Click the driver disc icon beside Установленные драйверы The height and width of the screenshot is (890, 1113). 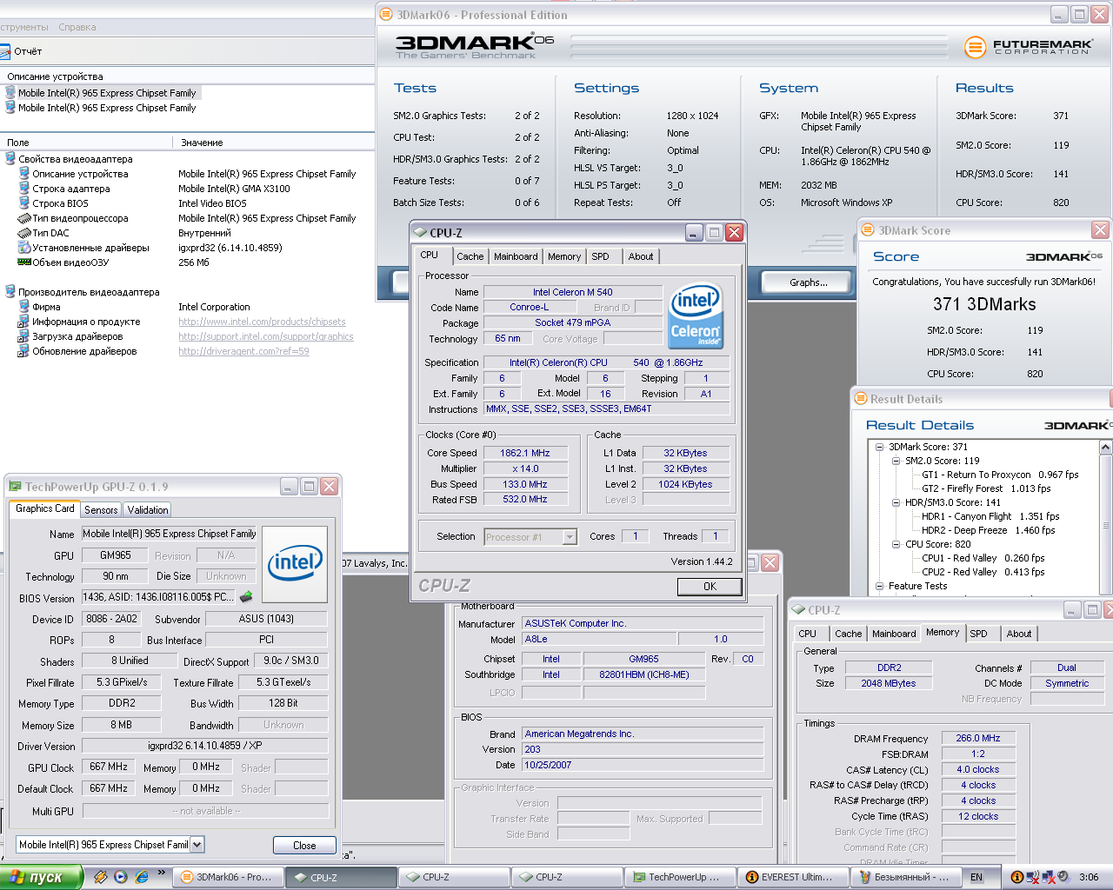click(x=24, y=248)
